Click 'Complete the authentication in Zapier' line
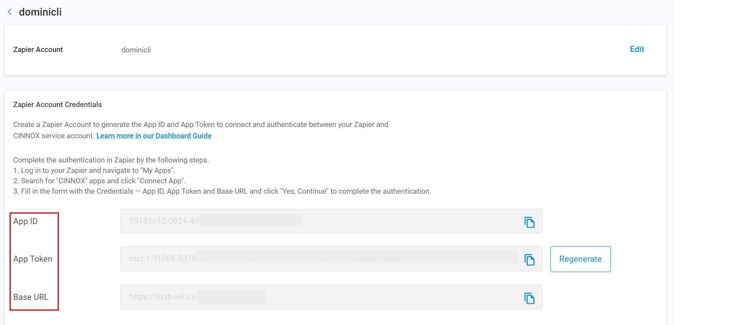 111,160
